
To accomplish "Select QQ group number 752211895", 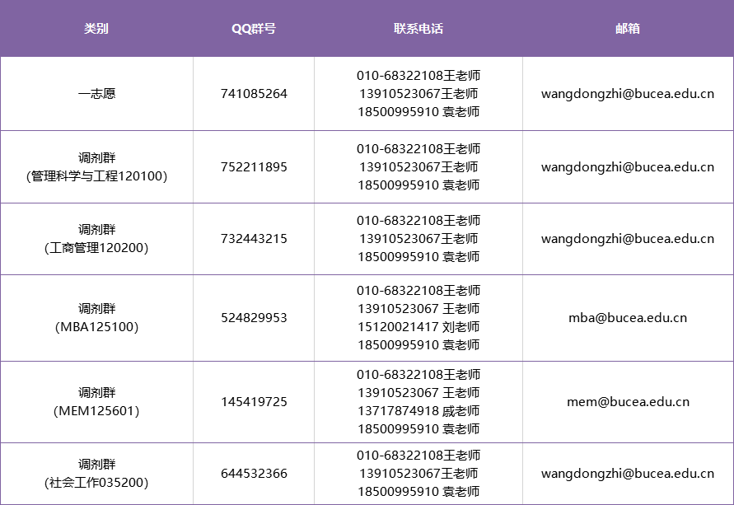I will pyautogui.click(x=254, y=167).
